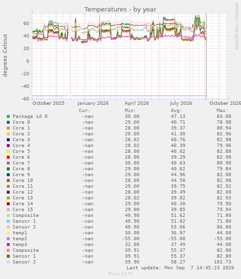This screenshot has height=279, width=241.
Task: Click the y-axis label -40
Action: [x=25, y=86]
